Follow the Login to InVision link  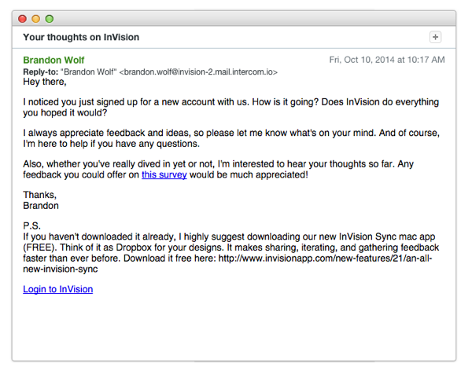pyautogui.click(x=57, y=289)
